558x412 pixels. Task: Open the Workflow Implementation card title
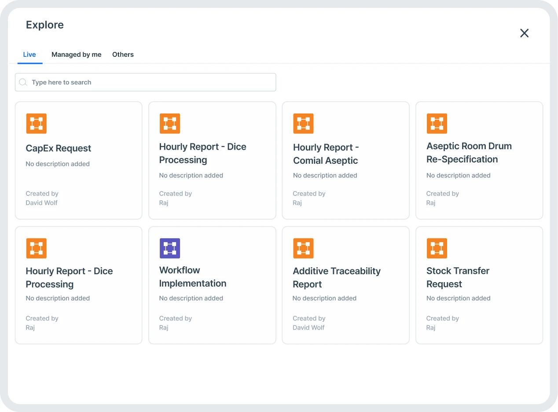[x=193, y=277]
